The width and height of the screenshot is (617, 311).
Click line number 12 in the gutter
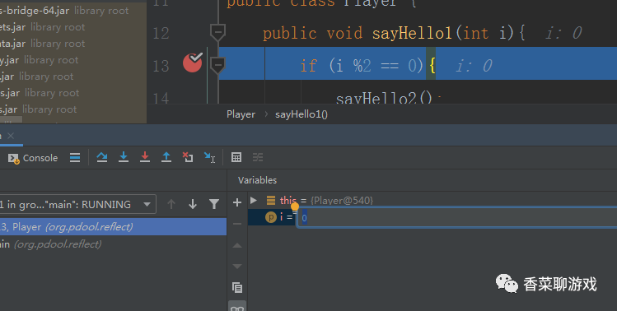coord(161,33)
